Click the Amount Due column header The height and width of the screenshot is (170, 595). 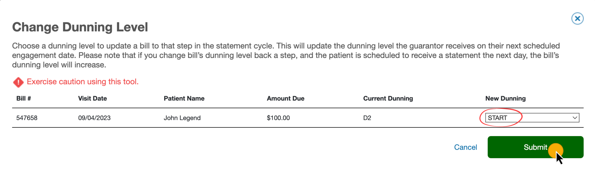coord(285,98)
